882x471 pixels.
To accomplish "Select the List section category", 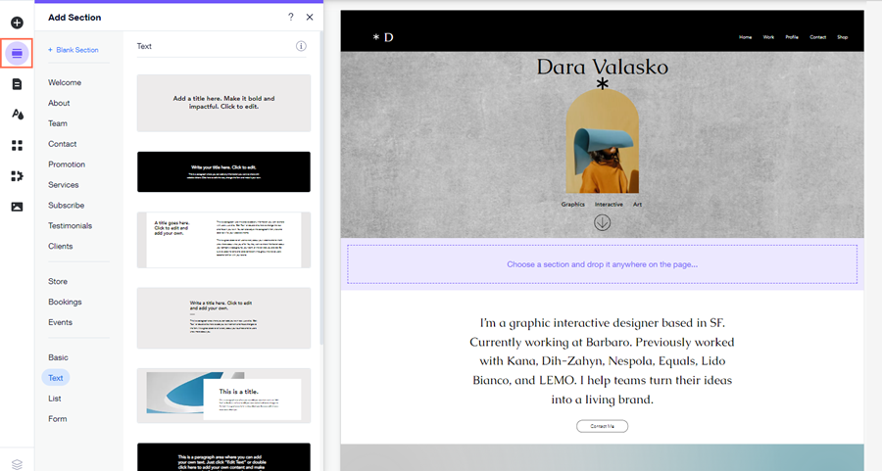I will pyautogui.click(x=55, y=399).
